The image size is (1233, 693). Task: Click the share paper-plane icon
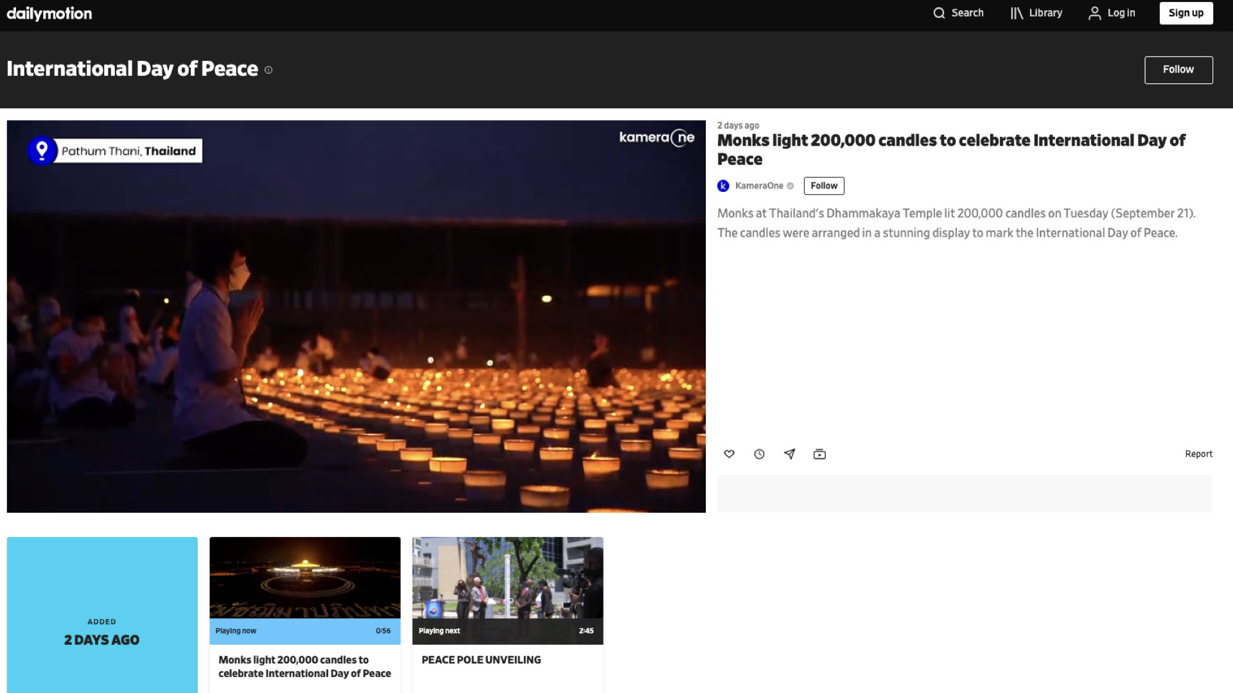point(789,454)
